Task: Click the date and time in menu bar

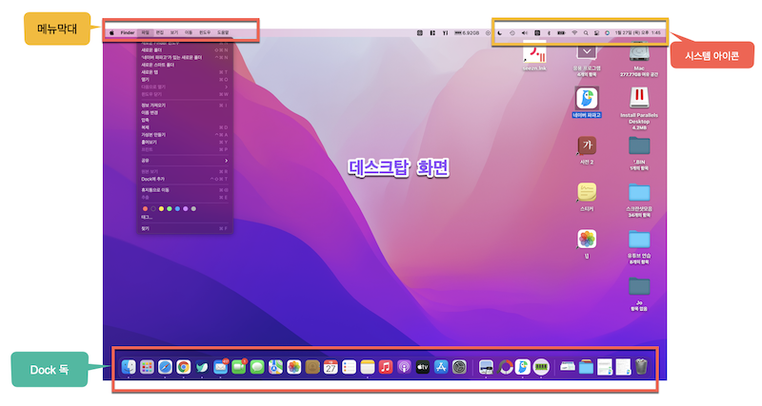Action: click(x=637, y=33)
